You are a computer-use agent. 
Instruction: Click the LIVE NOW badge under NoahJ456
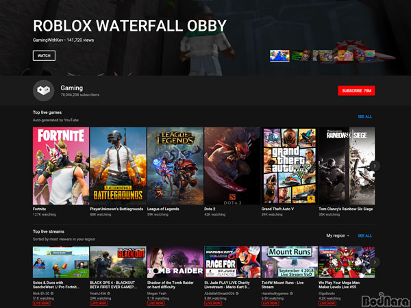99,303
